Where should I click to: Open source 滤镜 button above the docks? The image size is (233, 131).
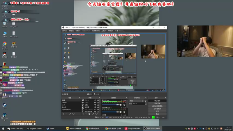(96, 94)
